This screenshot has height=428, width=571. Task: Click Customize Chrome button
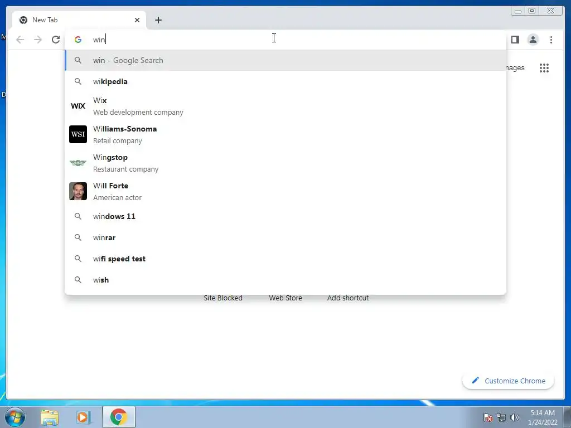509,381
